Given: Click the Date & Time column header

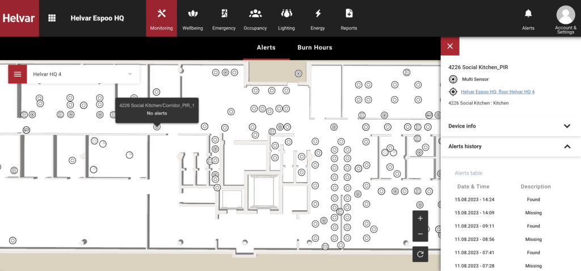Looking at the screenshot, I should point(473,187).
